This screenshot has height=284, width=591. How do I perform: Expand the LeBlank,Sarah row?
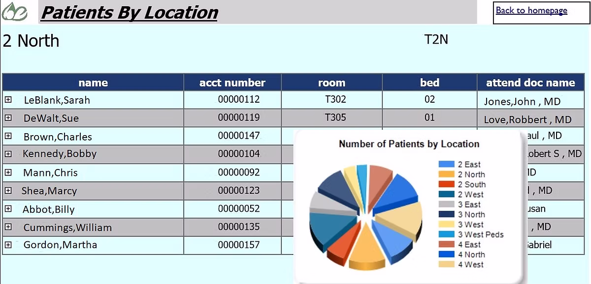tap(8, 100)
